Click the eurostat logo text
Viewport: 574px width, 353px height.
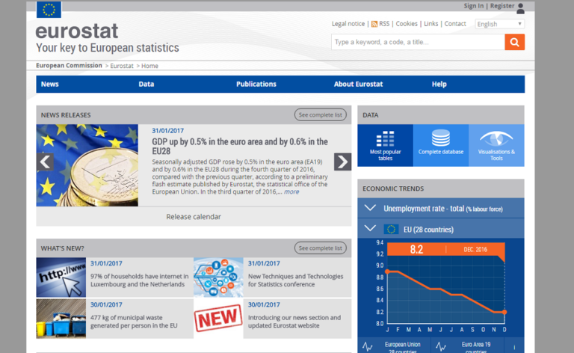click(x=77, y=31)
